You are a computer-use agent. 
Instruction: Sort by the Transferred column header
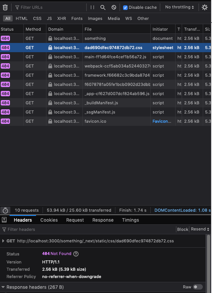pos(192,29)
